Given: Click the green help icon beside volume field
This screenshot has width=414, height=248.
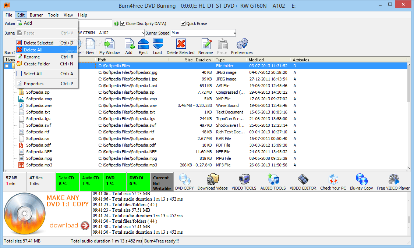Looking at the screenshot, I should [x=116, y=24].
